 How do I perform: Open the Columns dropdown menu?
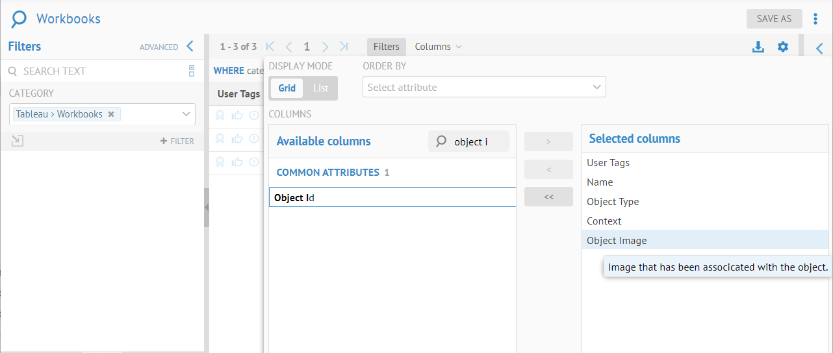click(438, 47)
